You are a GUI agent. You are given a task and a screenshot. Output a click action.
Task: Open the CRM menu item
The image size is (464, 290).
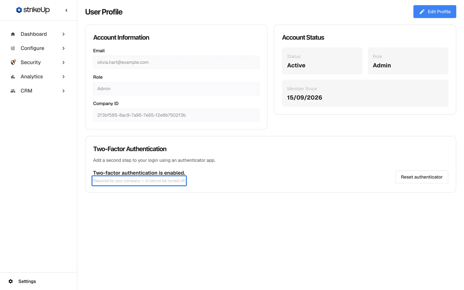(x=38, y=91)
